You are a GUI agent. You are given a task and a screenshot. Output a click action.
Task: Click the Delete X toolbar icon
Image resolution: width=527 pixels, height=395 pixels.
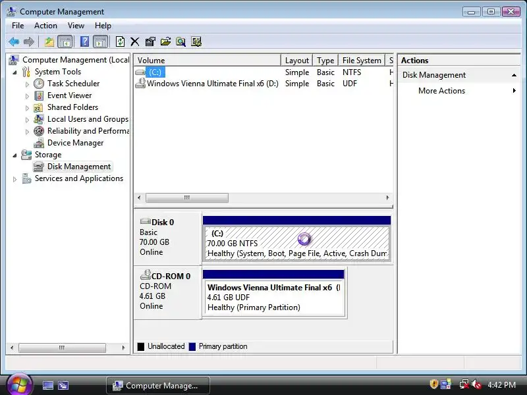[x=135, y=41]
